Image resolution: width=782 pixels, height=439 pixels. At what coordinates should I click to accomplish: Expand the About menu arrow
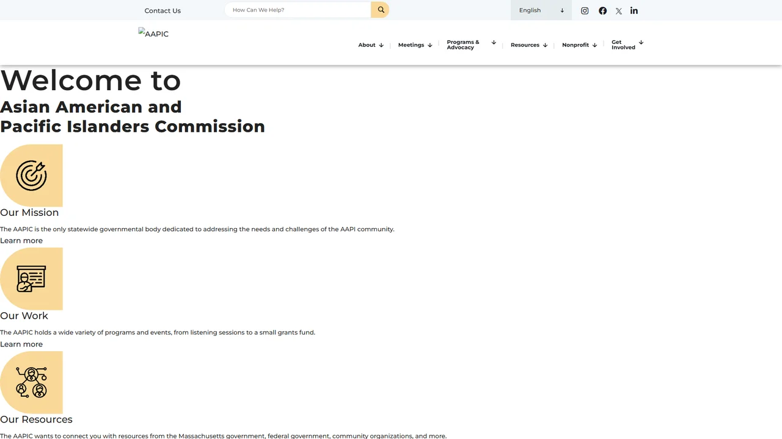(x=381, y=45)
